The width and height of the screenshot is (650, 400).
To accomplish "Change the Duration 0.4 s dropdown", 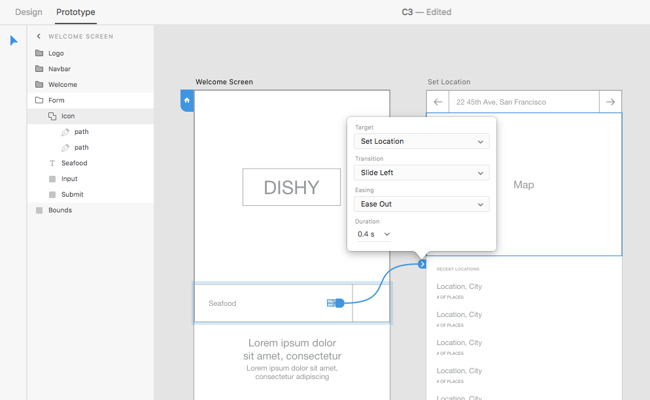I will pos(373,234).
